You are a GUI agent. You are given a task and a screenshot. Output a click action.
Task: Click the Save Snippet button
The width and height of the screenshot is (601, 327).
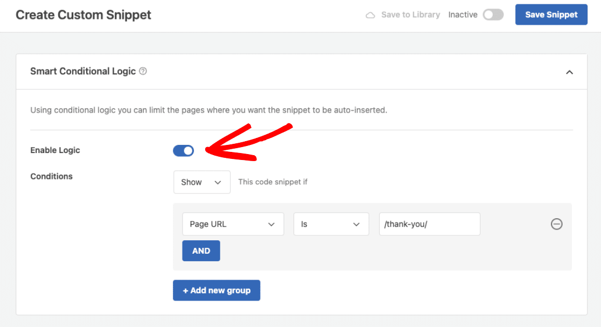(551, 15)
